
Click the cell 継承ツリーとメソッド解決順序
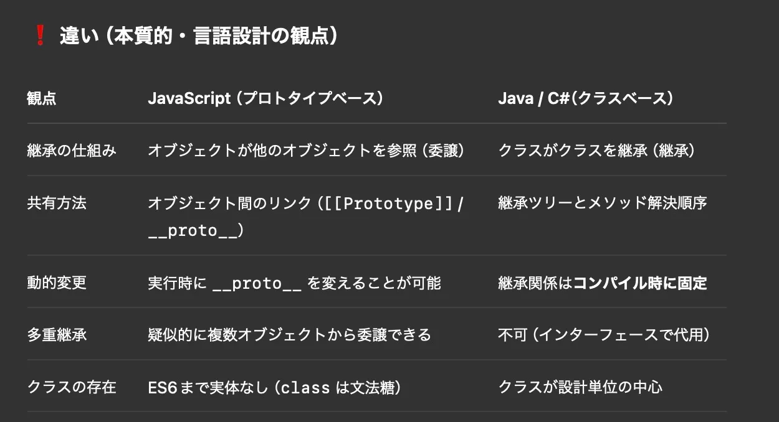602,203
